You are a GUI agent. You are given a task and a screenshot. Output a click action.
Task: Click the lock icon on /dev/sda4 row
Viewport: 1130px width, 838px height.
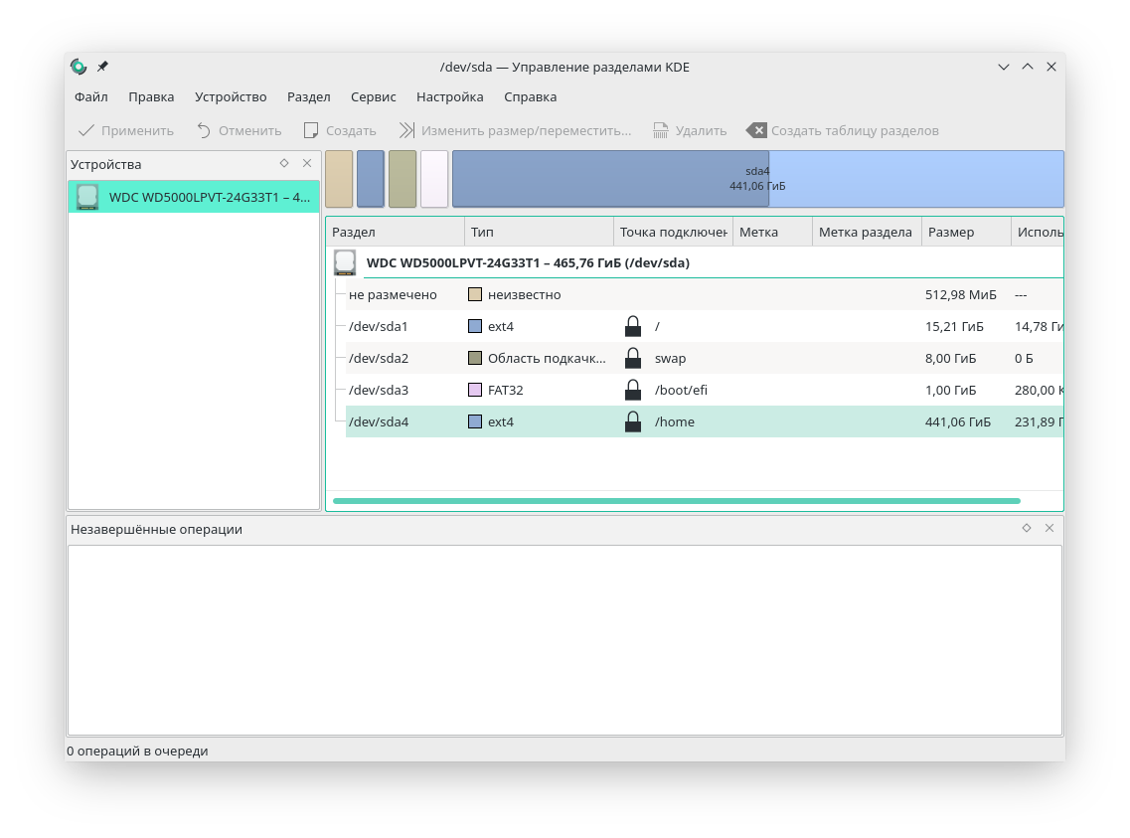[633, 422]
